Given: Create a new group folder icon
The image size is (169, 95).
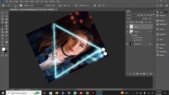Looking at the screenshot, I should pos(144,74).
